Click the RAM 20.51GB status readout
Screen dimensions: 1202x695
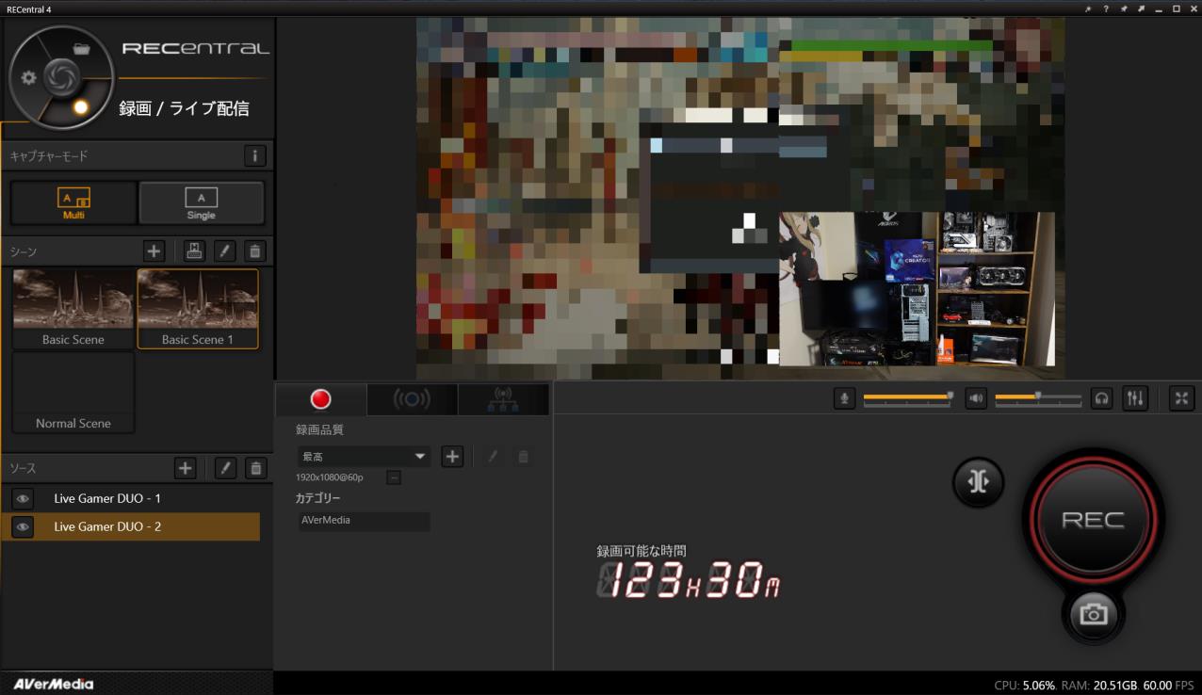pos(1100,685)
